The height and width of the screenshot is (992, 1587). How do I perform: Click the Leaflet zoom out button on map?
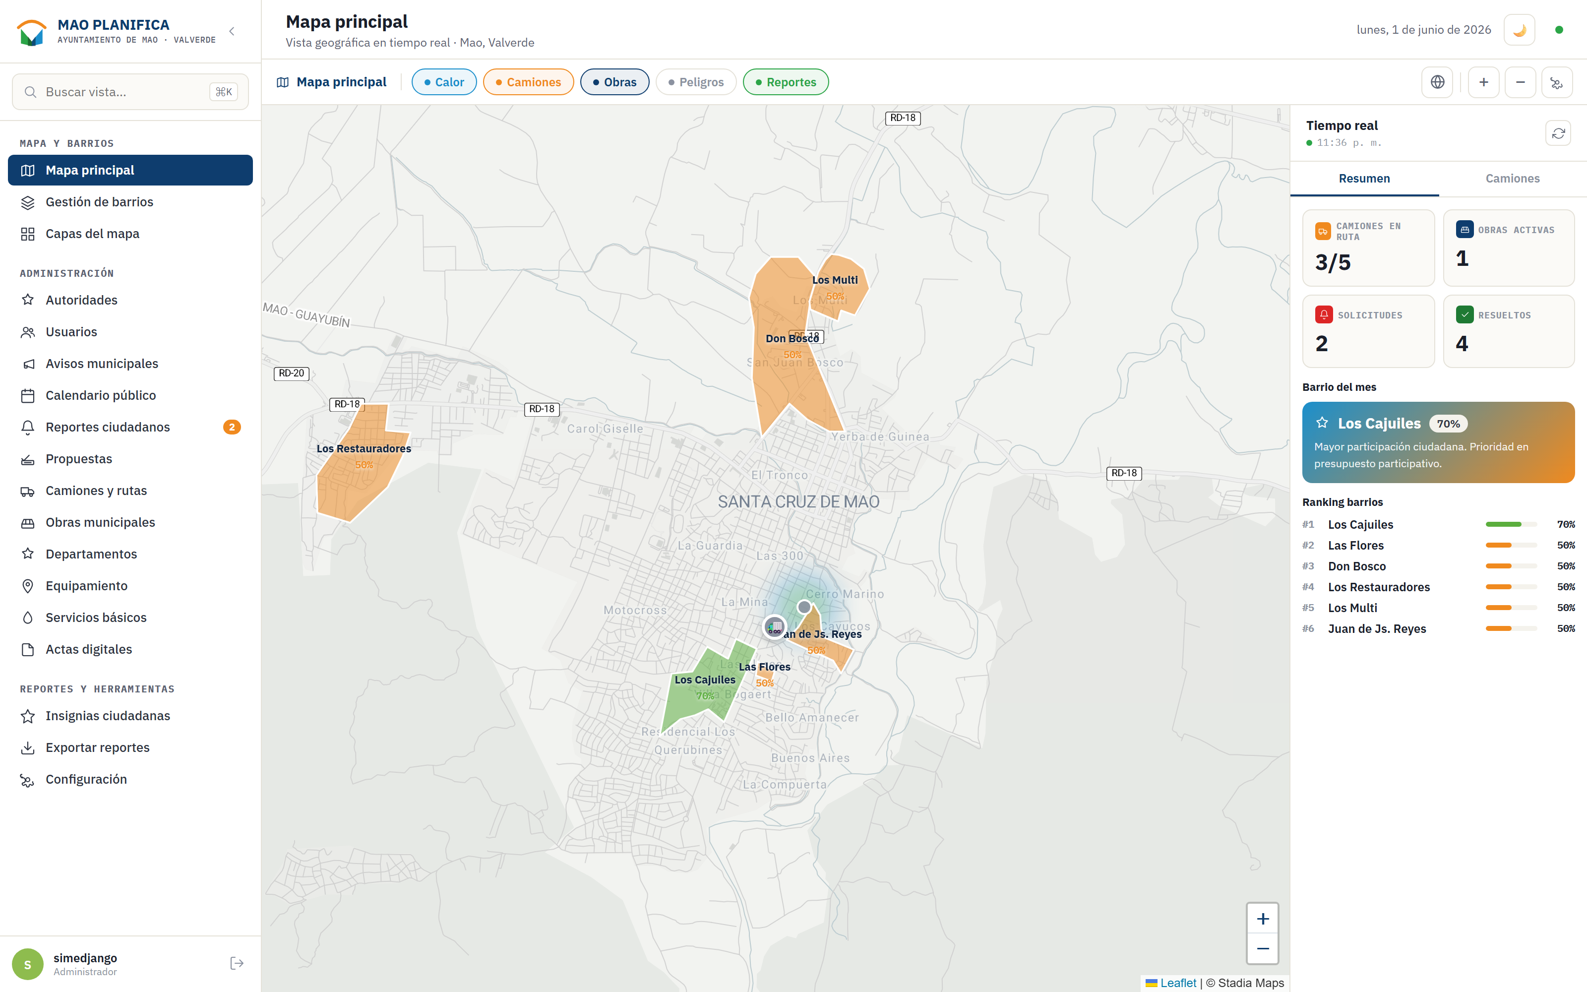tap(1262, 949)
